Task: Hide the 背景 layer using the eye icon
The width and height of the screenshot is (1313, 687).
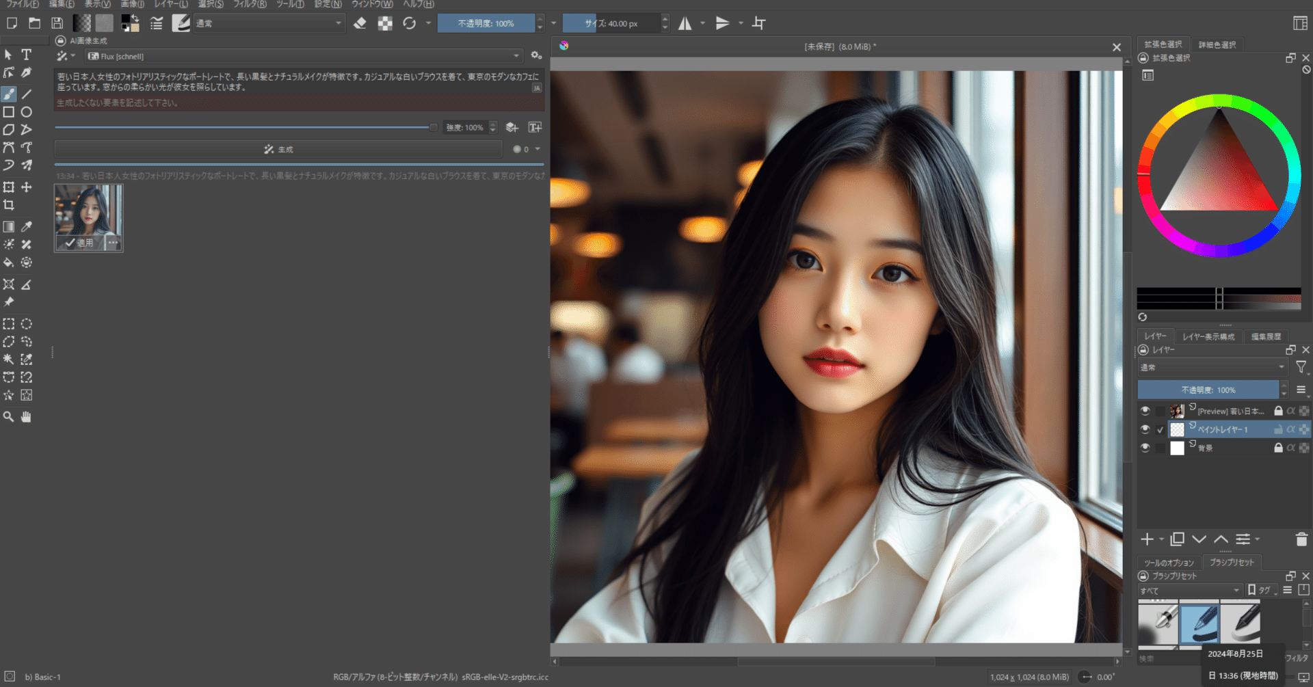Action: pyautogui.click(x=1145, y=448)
